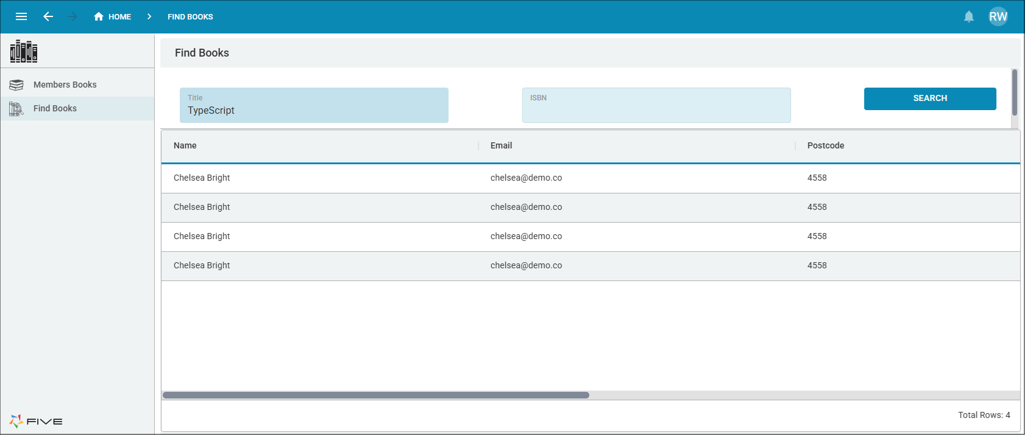
Task: Click the forward arrow in top bar
Action: point(73,16)
